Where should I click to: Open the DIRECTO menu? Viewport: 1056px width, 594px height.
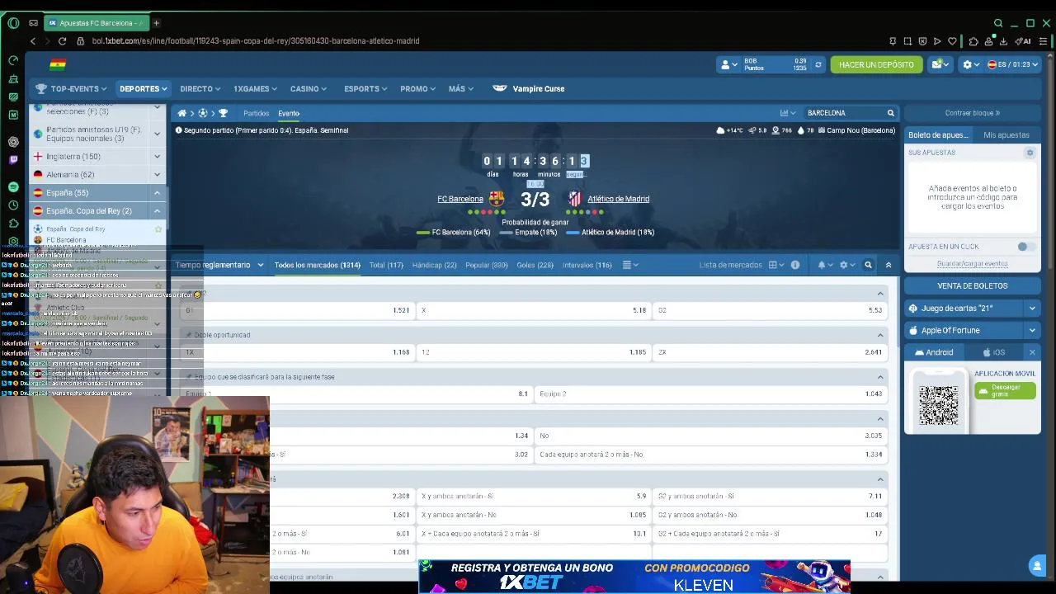[200, 88]
